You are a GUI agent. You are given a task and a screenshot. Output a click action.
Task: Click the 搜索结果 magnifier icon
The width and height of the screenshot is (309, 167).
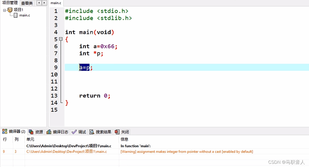tap(92, 132)
